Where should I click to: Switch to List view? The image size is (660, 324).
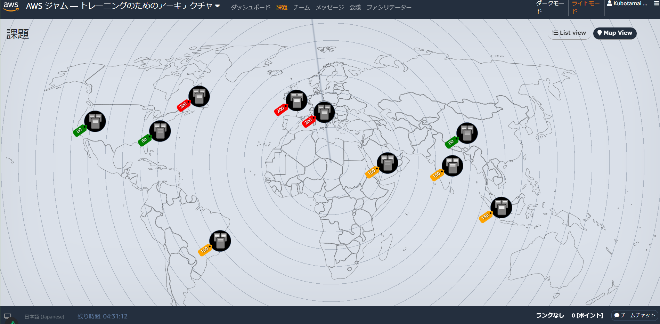[569, 33]
